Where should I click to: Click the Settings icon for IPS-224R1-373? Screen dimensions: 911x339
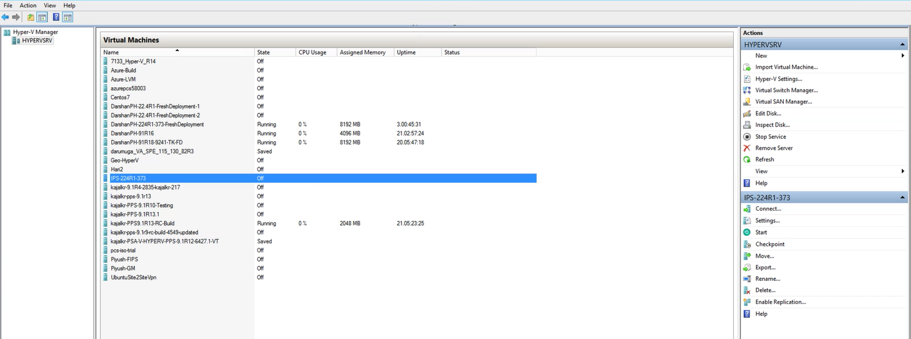tap(747, 221)
